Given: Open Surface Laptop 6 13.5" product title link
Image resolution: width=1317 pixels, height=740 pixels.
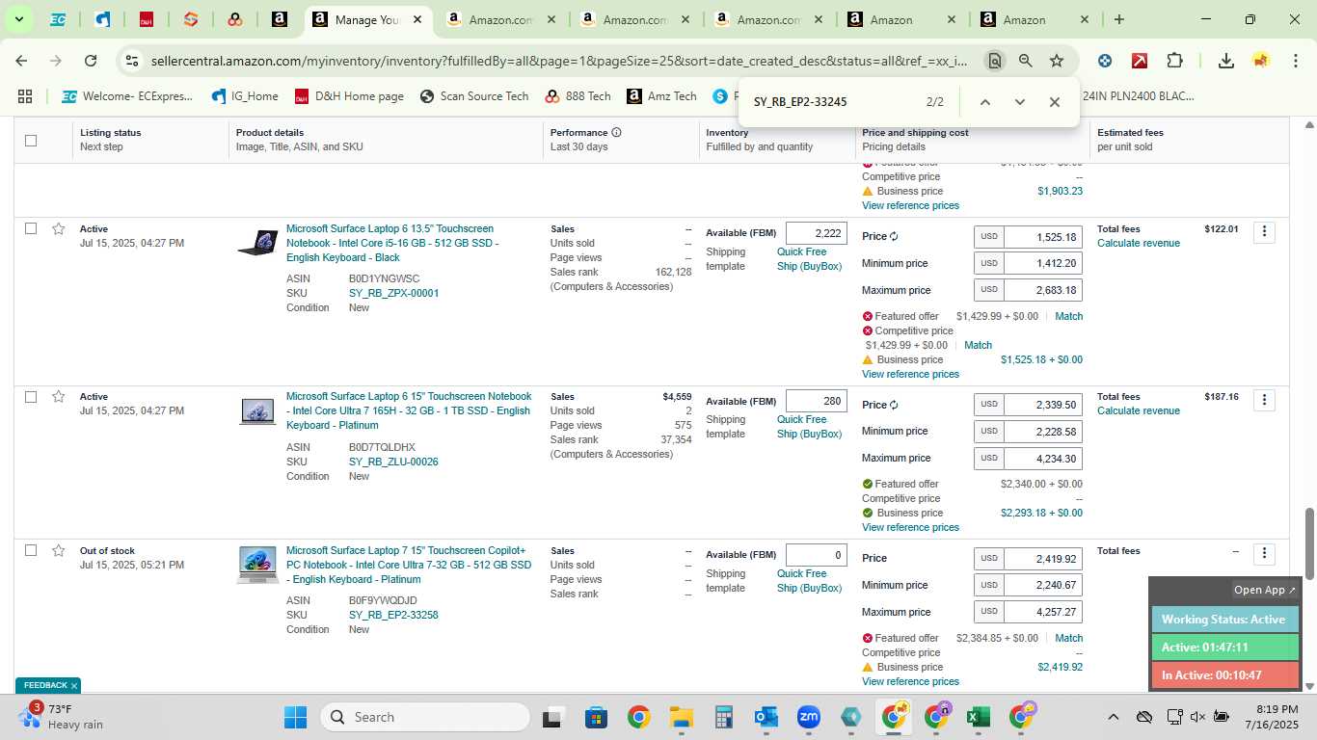Looking at the screenshot, I should tap(392, 243).
